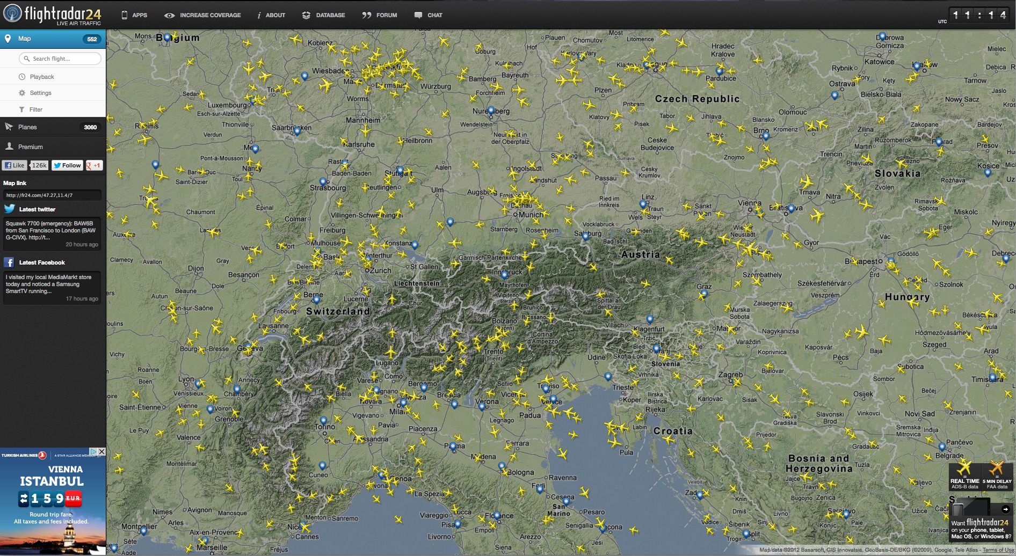Open the Squawk 7700 emergency tweet

52,235
